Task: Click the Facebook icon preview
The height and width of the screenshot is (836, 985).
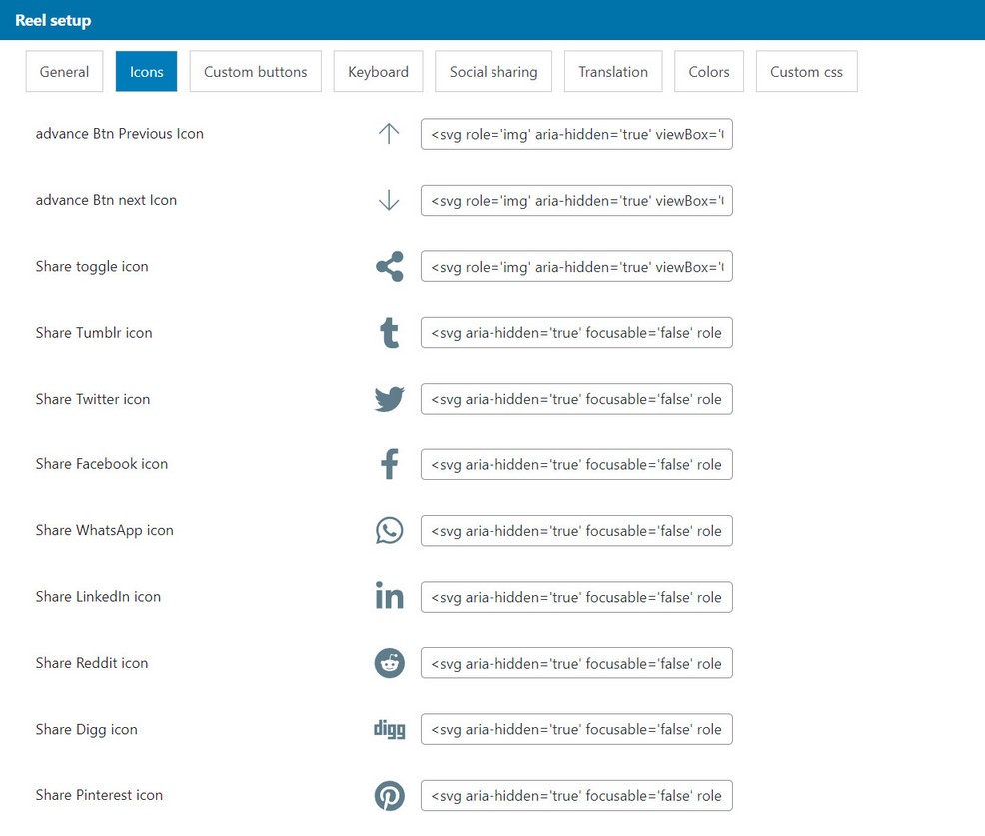Action: click(389, 464)
